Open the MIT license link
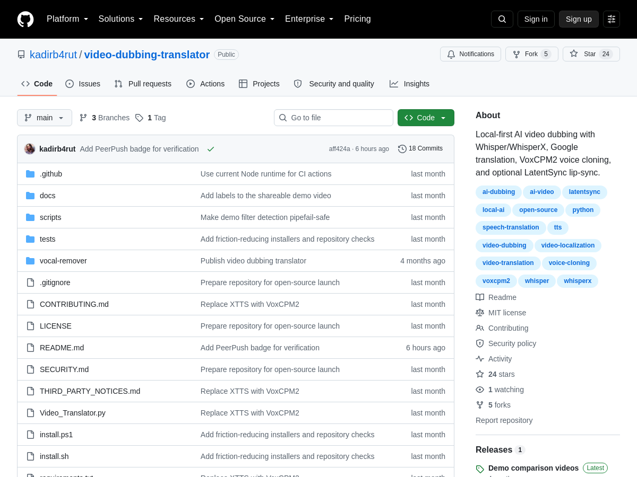This screenshot has height=477, width=637. coord(501,313)
